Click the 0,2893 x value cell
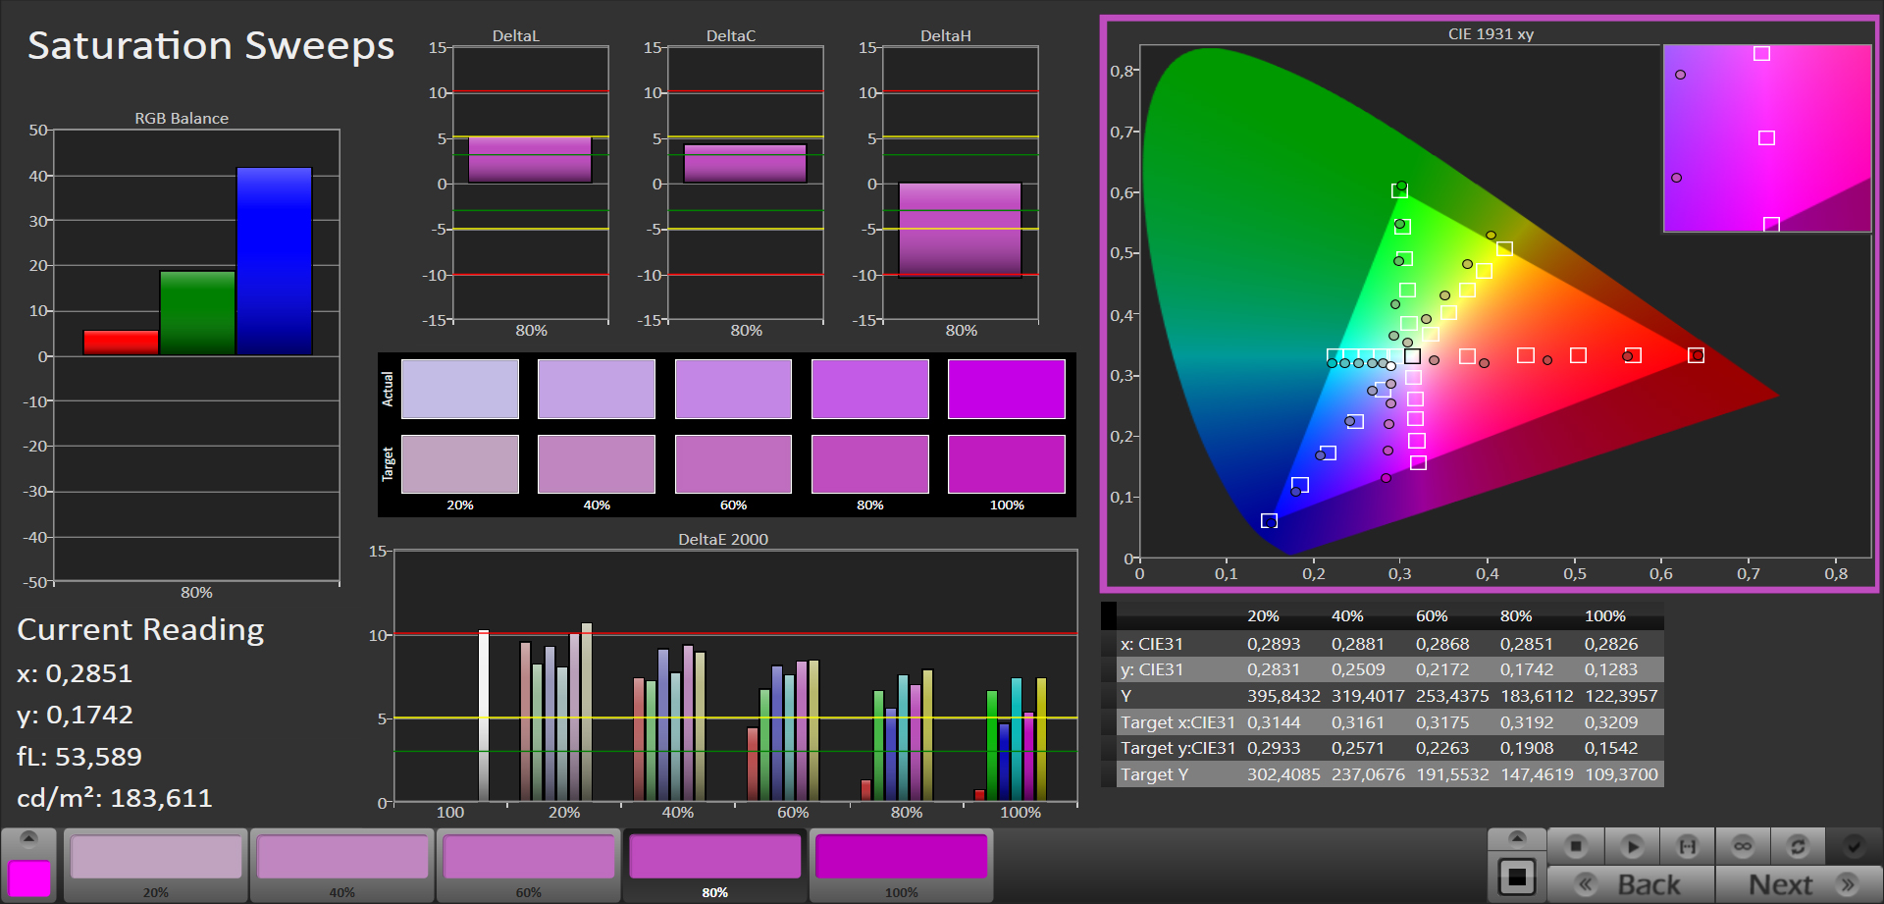The image size is (1884, 904). coord(1274,644)
